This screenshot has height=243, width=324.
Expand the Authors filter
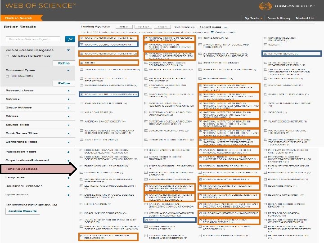[x=68, y=99]
